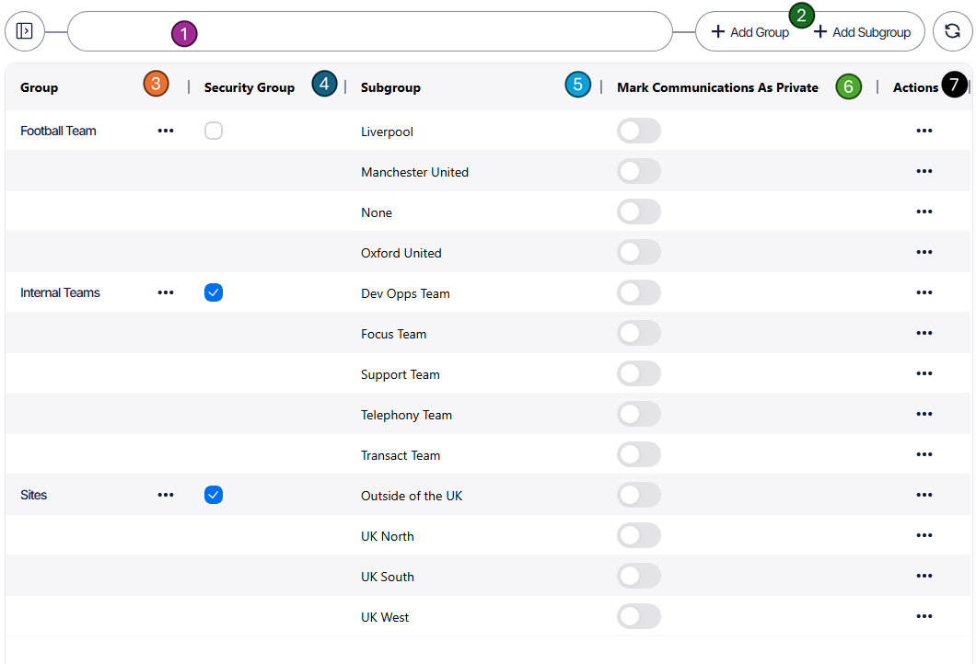Toggle private communications for Support Team
This screenshot has height=664, width=976.
[x=638, y=374]
